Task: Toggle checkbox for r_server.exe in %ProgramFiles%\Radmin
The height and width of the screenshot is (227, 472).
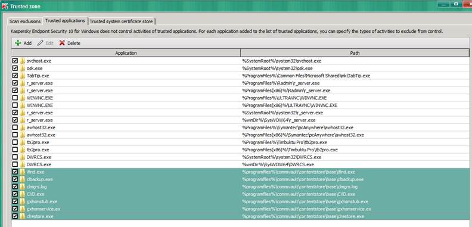Action: (15, 83)
